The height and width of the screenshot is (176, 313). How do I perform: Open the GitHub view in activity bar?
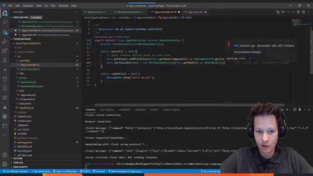tap(4, 116)
